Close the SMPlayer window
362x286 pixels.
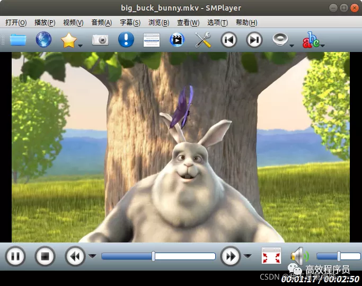(x=355, y=8)
